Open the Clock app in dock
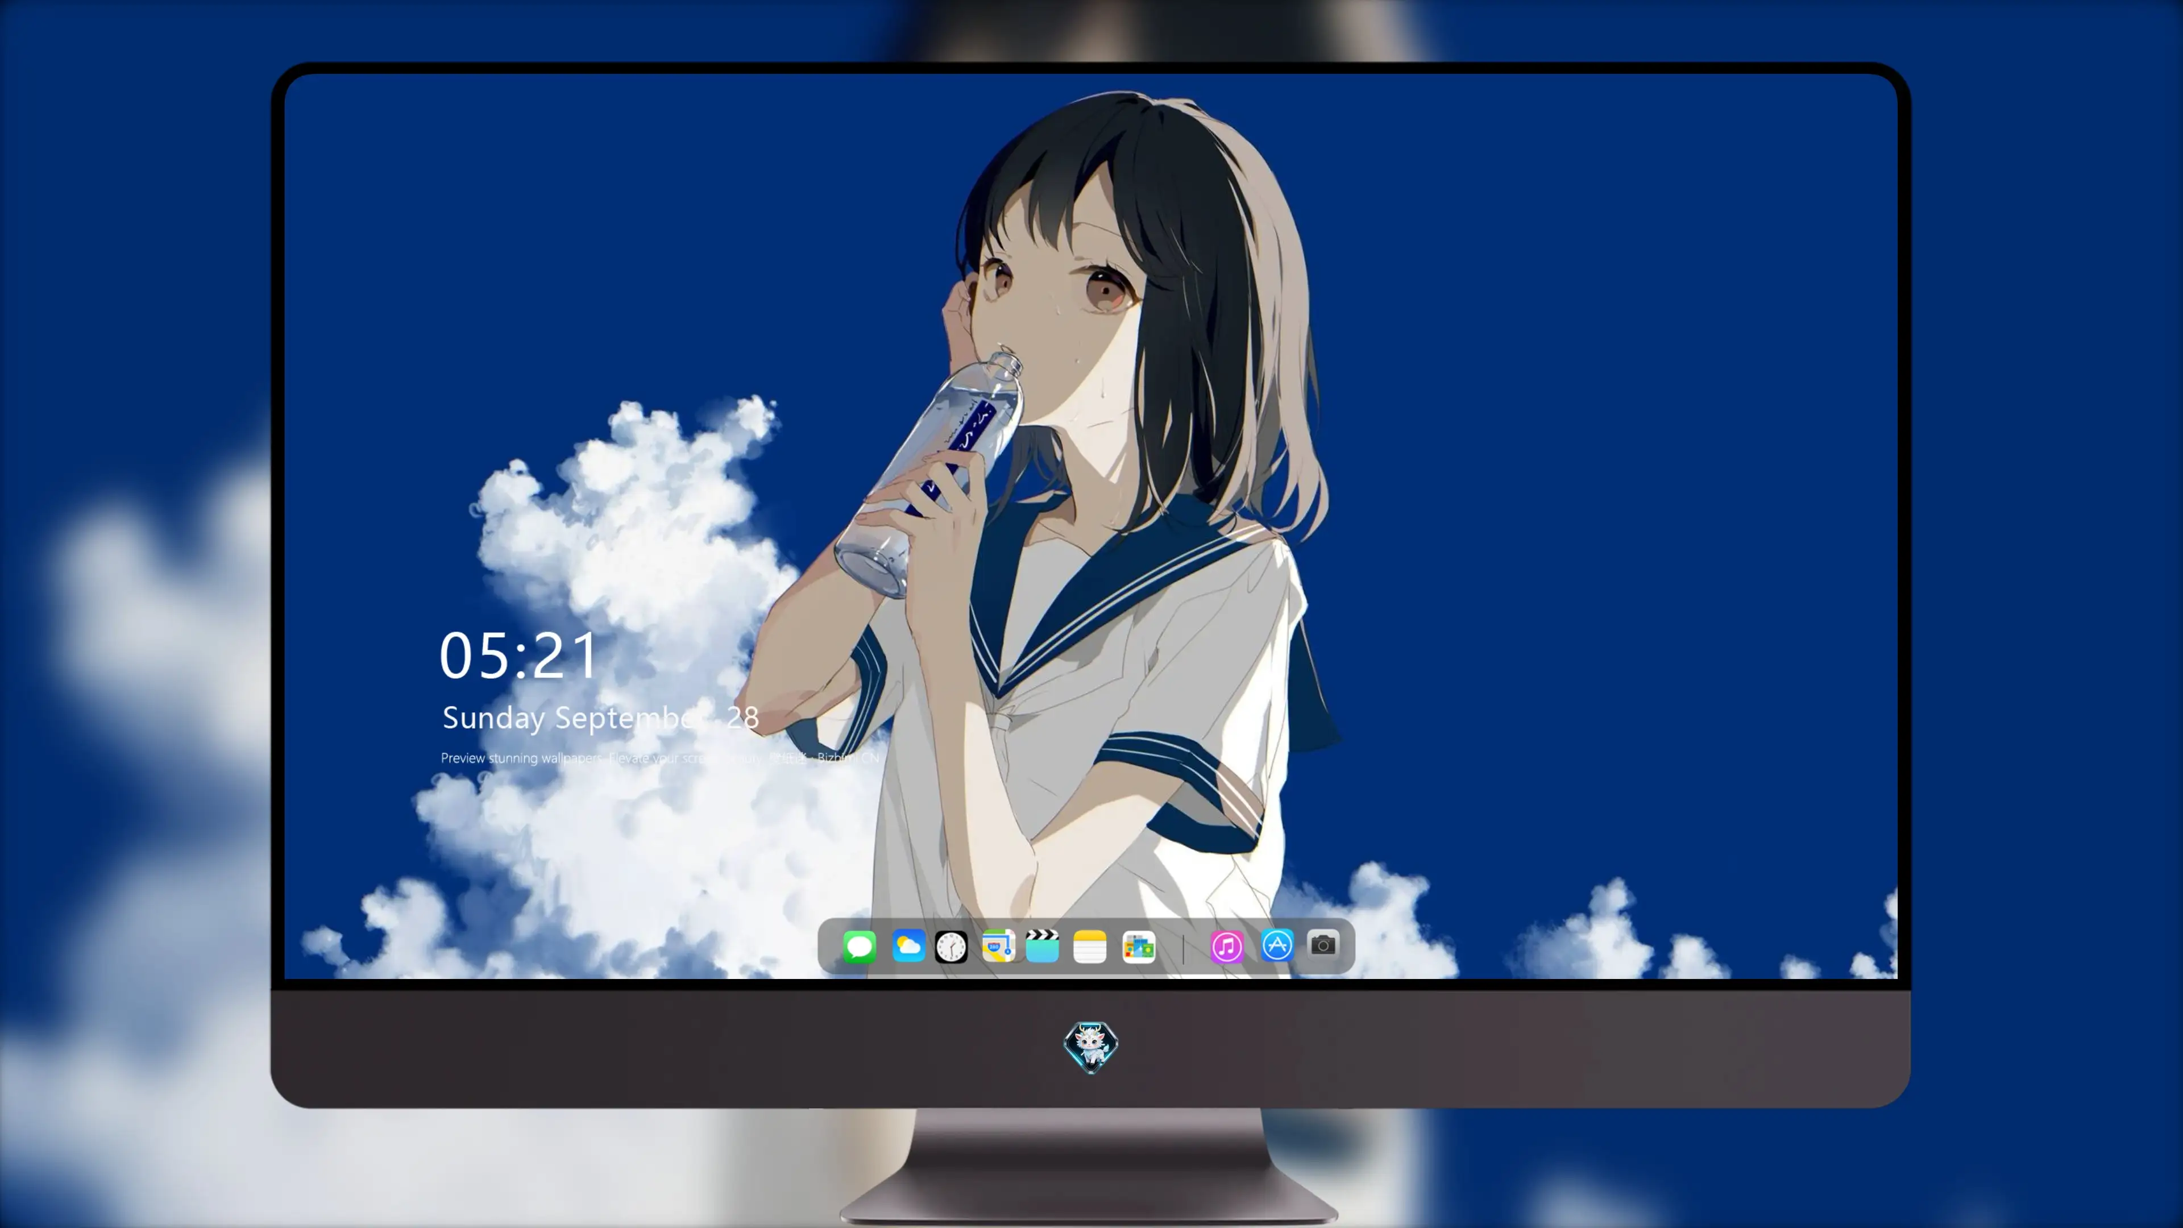The image size is (2183, 1228). tap(951, 947)
